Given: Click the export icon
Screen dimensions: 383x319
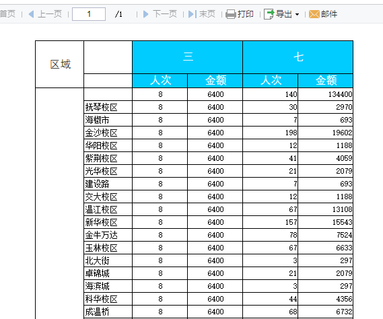Looking at the screenshot, I should (269, 14).
